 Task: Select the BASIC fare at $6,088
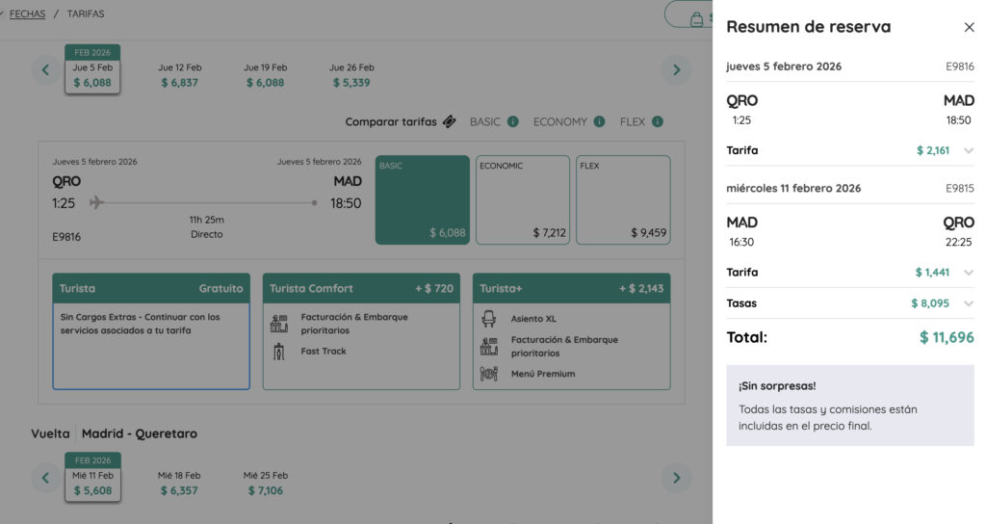click(422, 200)
